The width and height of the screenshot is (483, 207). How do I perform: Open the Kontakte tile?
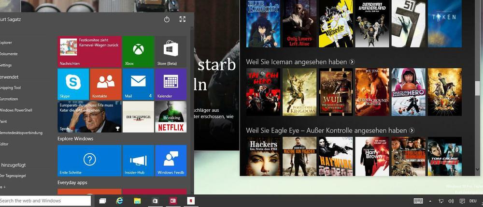[x=106, y=84]
